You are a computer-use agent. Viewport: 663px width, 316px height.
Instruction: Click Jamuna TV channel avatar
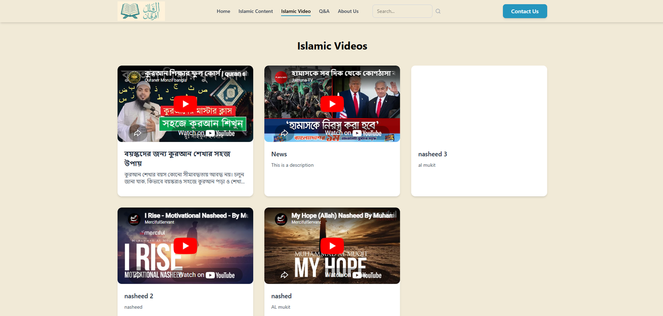[281, 77]
